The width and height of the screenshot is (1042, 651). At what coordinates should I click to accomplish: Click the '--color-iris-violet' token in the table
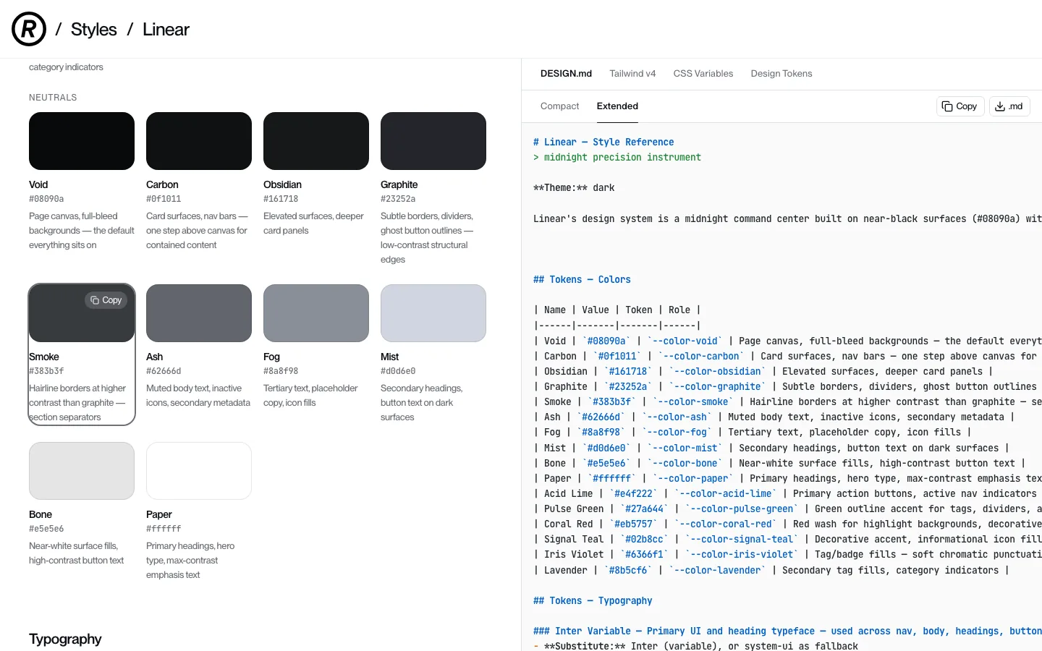(741, 555)
